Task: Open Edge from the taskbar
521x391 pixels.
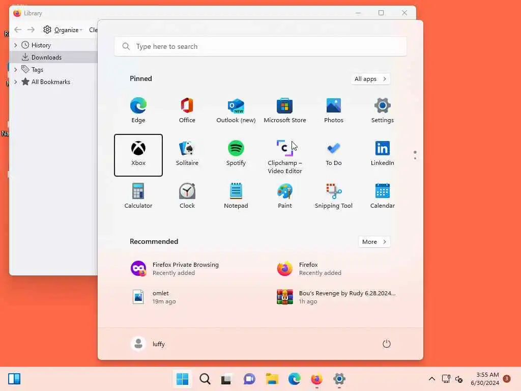Action: click(294, 379)
